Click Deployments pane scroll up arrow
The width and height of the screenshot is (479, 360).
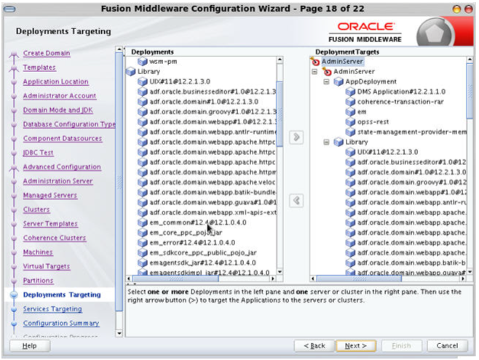click(280, 59)
